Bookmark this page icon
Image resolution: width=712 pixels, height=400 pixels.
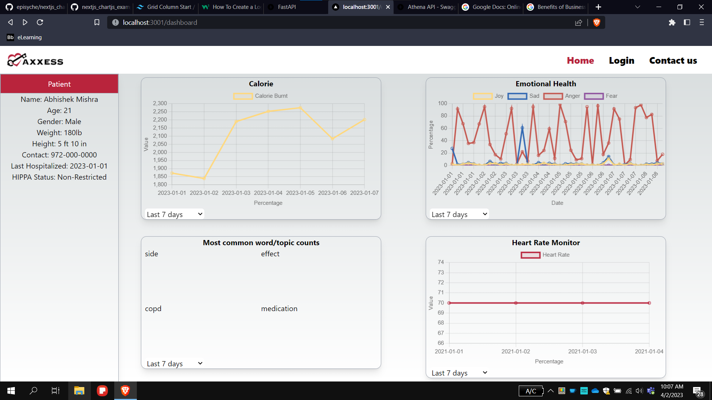[97, 23]
